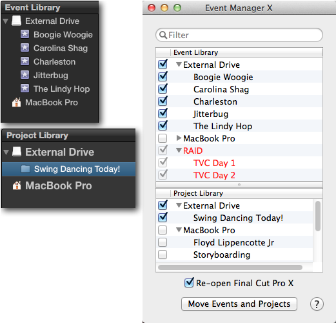The height and width of the screenshot is (323, 336).
Task: Check the MacBook Pro checkbox in Event Library list
Action: (x=163, y=138)
